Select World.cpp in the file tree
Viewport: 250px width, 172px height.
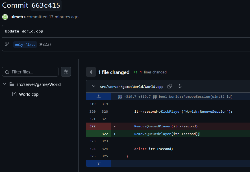[29, 94]
